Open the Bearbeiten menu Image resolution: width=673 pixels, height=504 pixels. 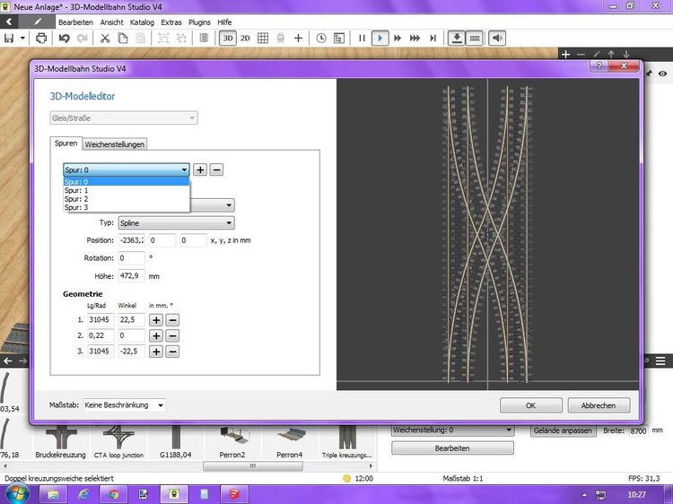pyautogui.click(x=75, y=22)
